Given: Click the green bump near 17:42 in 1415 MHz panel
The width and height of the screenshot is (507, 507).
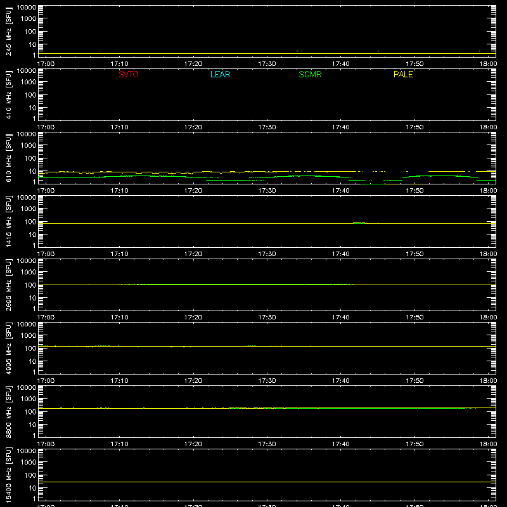Looking at the screenshot, I should point(359,223).
